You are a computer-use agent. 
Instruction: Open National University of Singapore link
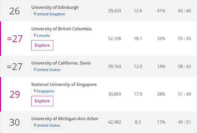point(64,84)
